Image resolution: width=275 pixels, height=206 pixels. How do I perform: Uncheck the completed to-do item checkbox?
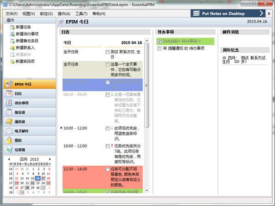(x=159, y=42)
